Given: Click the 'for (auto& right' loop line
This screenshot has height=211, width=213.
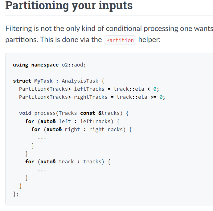Looking at the screenshot, I should click(81, 130).
